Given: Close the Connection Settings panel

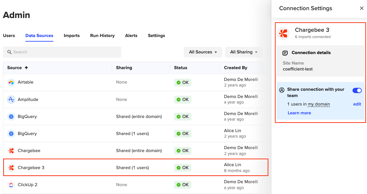Looking at the screenshot, I should click(362, 9).
